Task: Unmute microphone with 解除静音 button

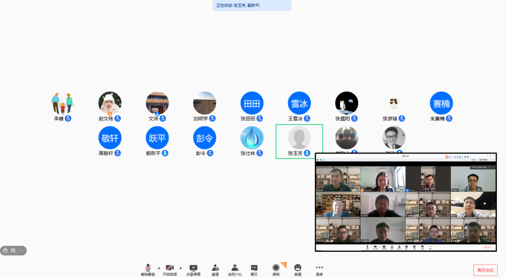Action: [148, 269]
